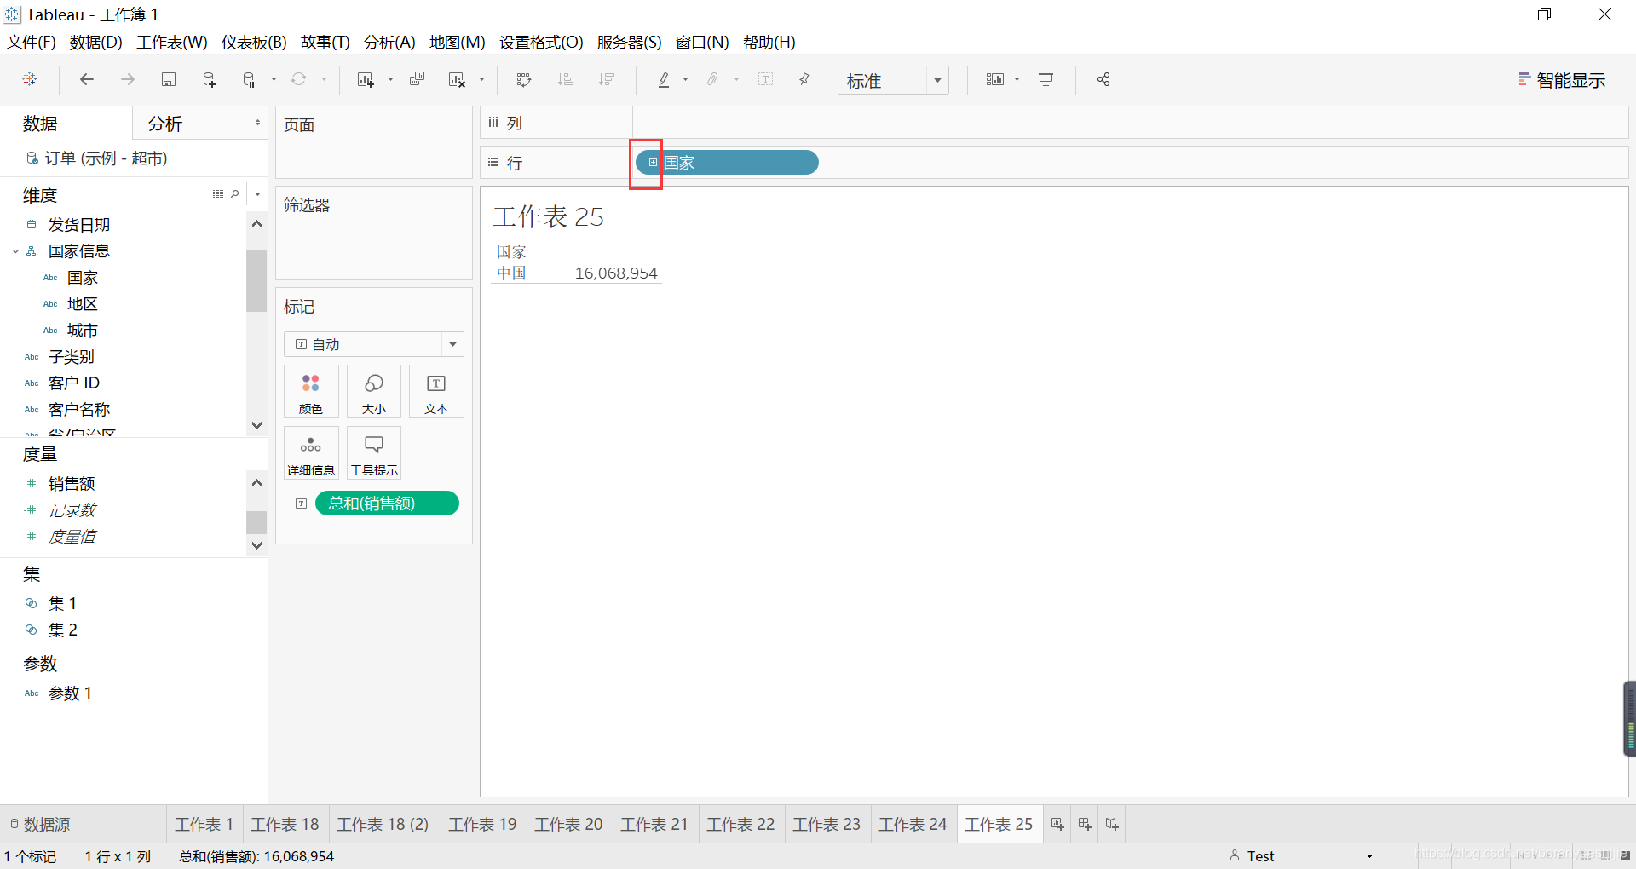Click the dimensions list scrollbar down arrow
Image resolution: width=1636 pixels, height=869 pixels.
256,424
